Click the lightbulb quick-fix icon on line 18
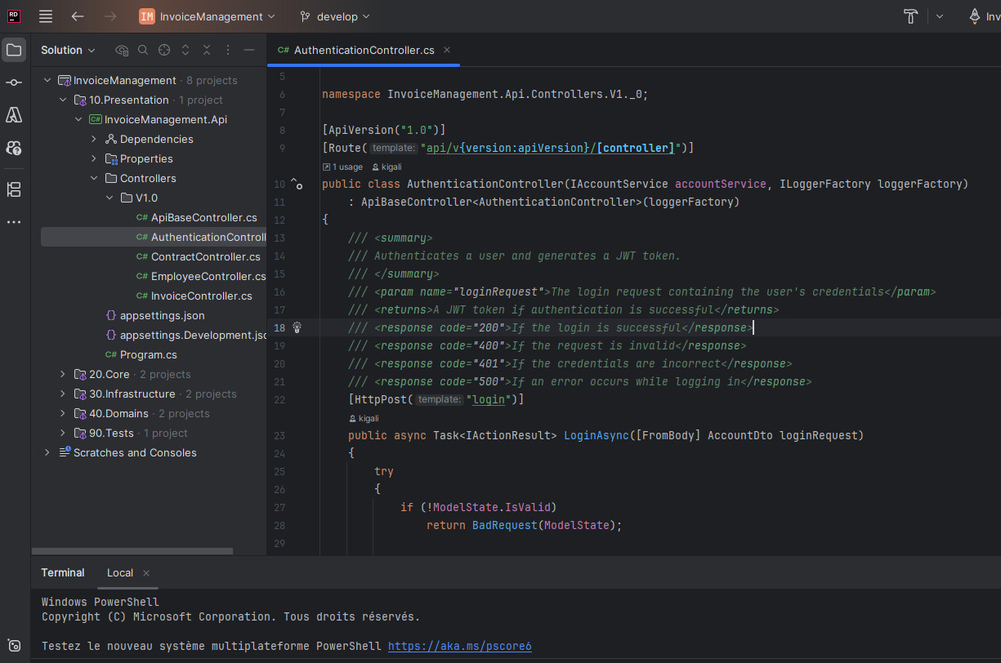Screen dimensions: 1001x663 click(x=297, y=327)
